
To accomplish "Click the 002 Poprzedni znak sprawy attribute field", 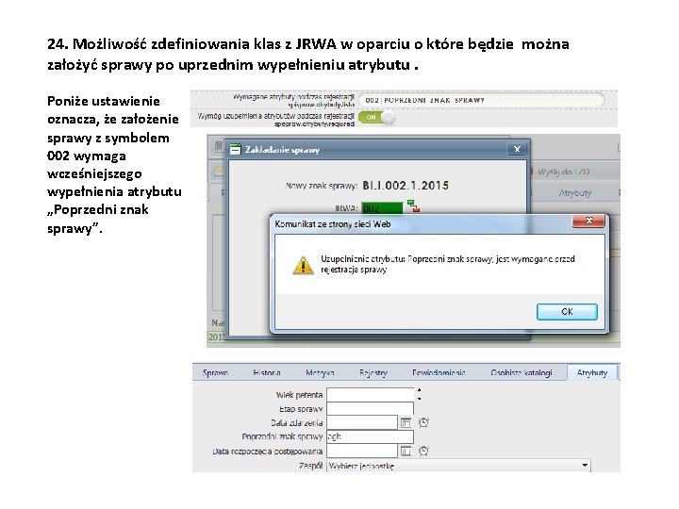I will click(x=481, y=100).
